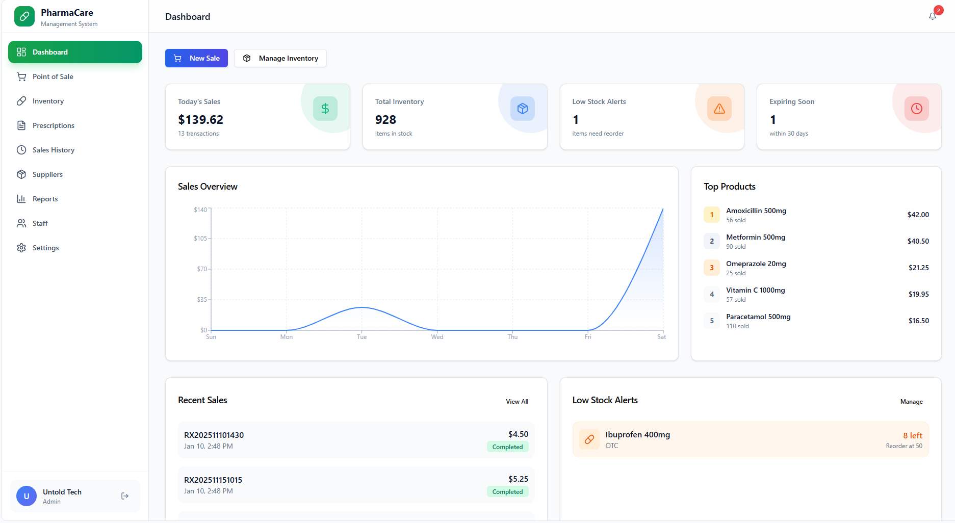Open Point of Sale from the sidebar
Screen dimensions: 955x523
(53, 76)
